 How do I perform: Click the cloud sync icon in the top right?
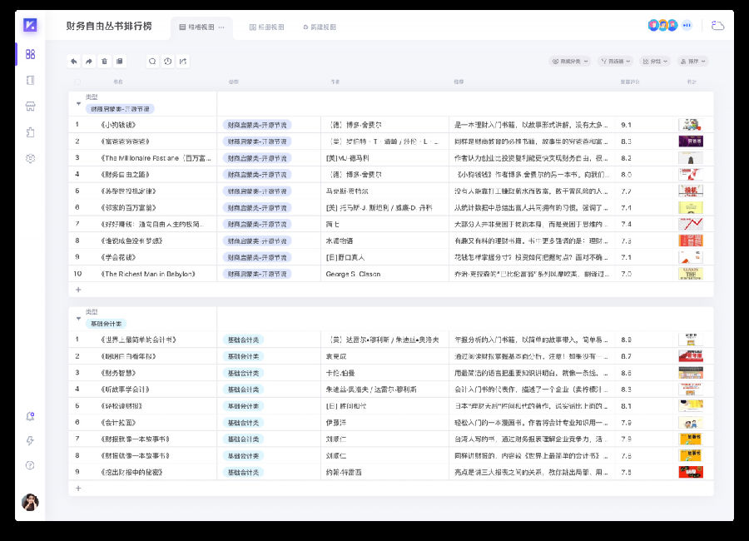(717, 25)
